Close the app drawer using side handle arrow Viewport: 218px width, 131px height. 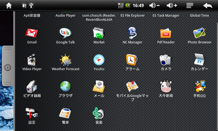[x=8, y=68]
